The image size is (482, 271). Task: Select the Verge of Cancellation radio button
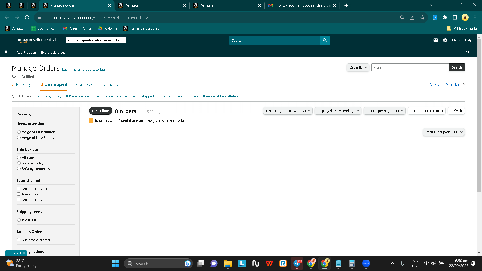pos(19,132)
